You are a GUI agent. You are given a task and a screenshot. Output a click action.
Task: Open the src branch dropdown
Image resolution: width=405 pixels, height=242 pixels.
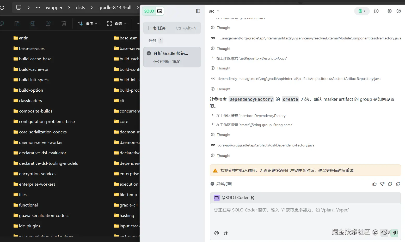[214, 11]
